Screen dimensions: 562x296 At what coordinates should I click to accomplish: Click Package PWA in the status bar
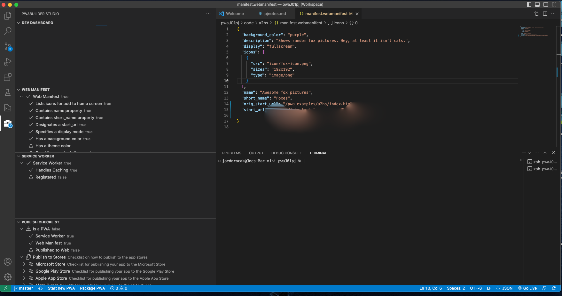92,288
